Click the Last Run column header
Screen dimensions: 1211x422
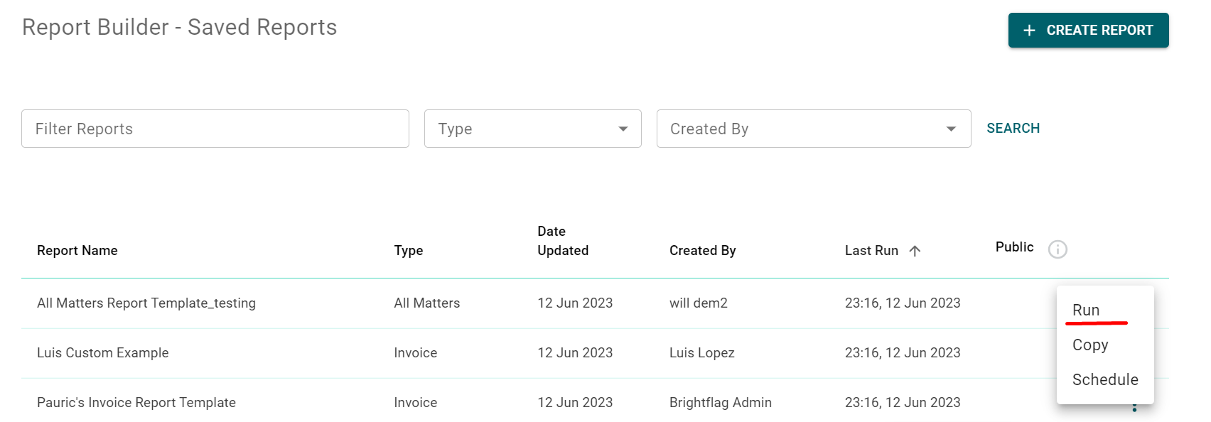[x=871, y=251]
